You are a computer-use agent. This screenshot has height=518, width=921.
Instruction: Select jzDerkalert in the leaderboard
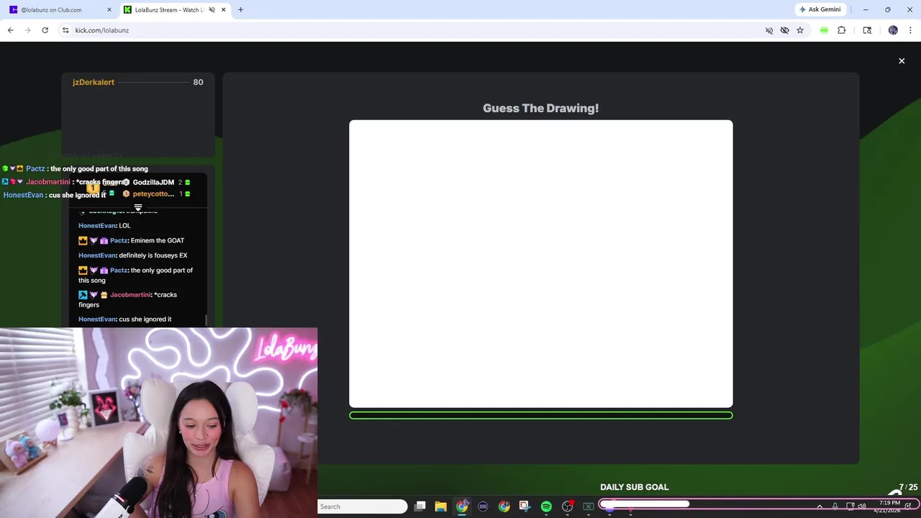click(x=94, y=82)
